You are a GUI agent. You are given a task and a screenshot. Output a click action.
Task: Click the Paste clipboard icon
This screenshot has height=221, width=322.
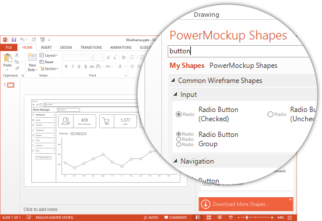coord(8,57)
